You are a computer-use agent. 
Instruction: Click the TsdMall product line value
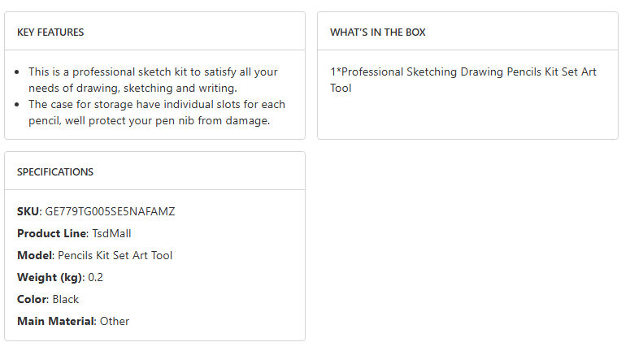tap(112, 233)
